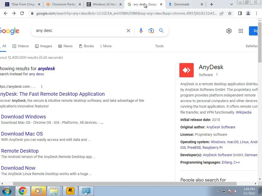Click the Windows Start orb
The height and width of the screenshot is (196, 262).
[x=7, y=191]
